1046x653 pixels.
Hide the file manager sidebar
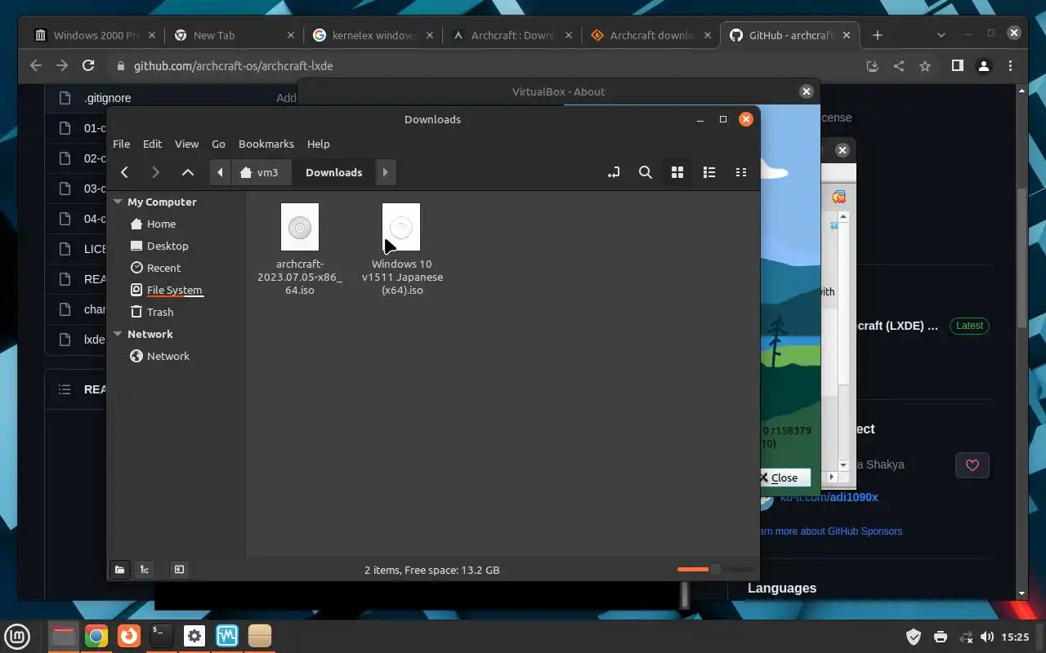[x=179, y=570]
